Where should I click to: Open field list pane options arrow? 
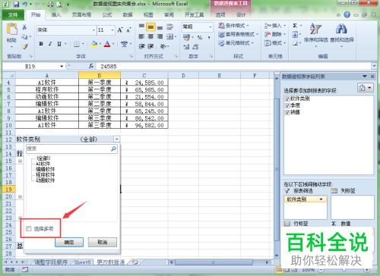coord(365,77)
